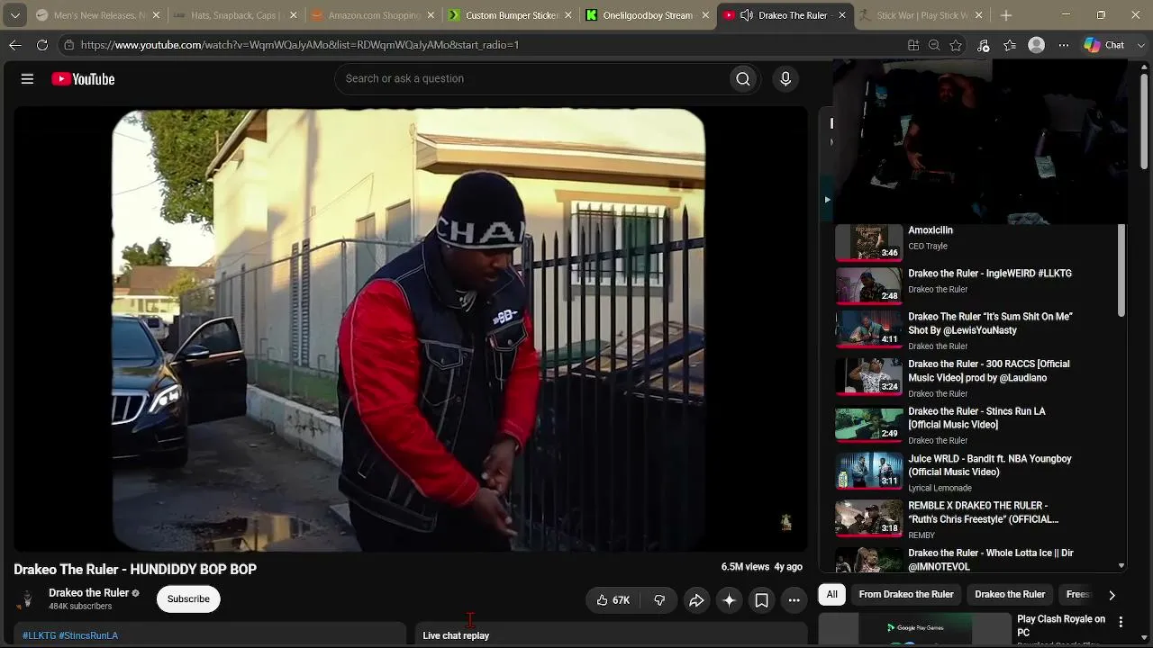Open Play Clash Royale on PC ad
The height and width of the screenshot is (648, 1153).
(x=964, y=630)
